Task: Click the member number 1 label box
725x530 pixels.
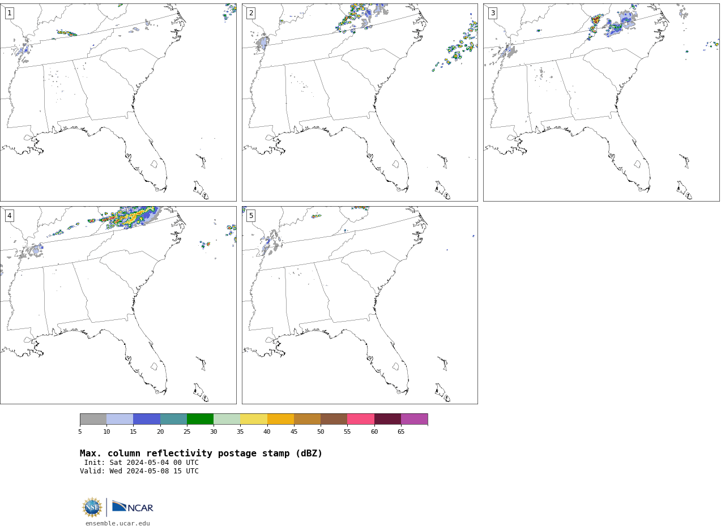Action: point(9,13)
